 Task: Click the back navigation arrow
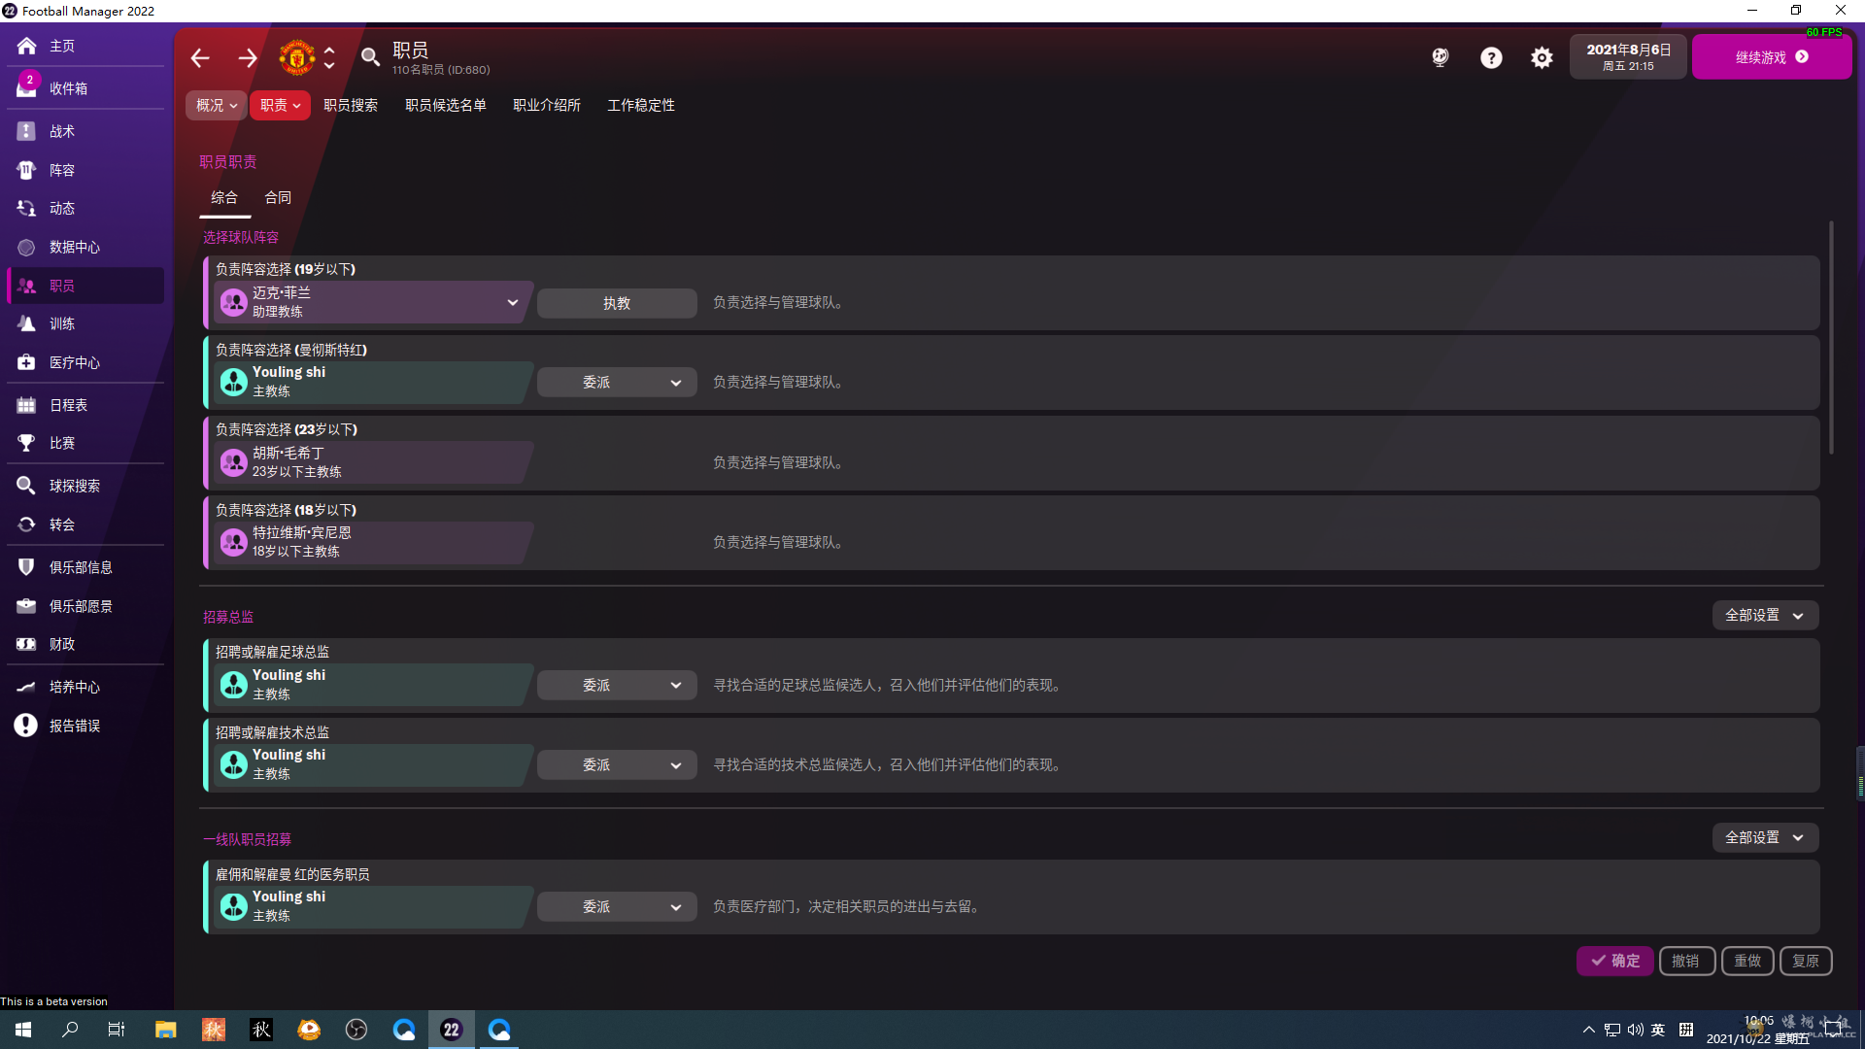(x=200, y=58)
